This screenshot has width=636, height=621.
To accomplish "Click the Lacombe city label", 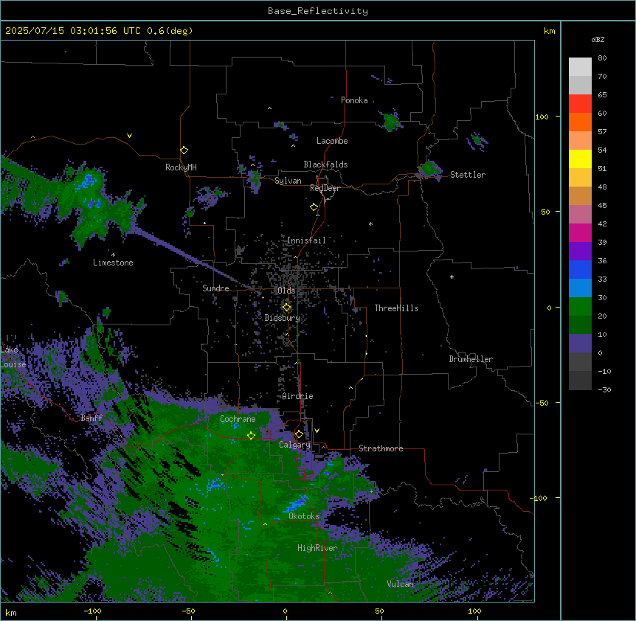I will (x=332, y=141).
